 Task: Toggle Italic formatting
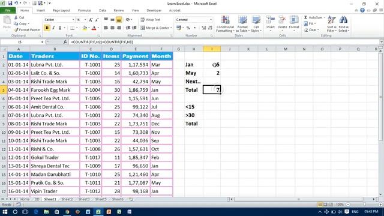click(x=53, y=28)
